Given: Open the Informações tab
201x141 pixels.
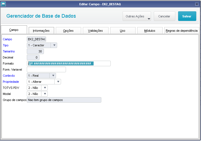Looking at the screenshot, I should pos(41,31).
